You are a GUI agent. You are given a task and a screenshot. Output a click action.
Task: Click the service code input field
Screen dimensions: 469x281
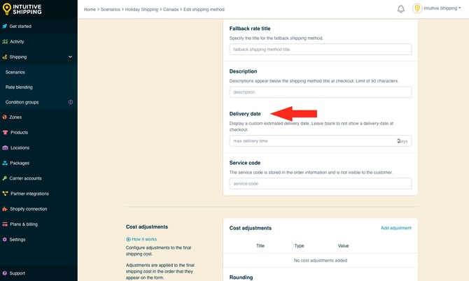point(320,183)
